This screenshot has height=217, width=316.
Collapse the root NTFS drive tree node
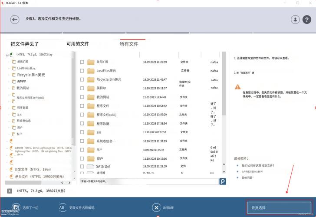[7, 55]
